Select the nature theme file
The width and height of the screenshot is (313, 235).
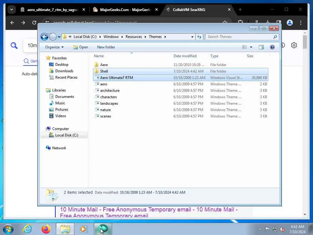point(105,110)
